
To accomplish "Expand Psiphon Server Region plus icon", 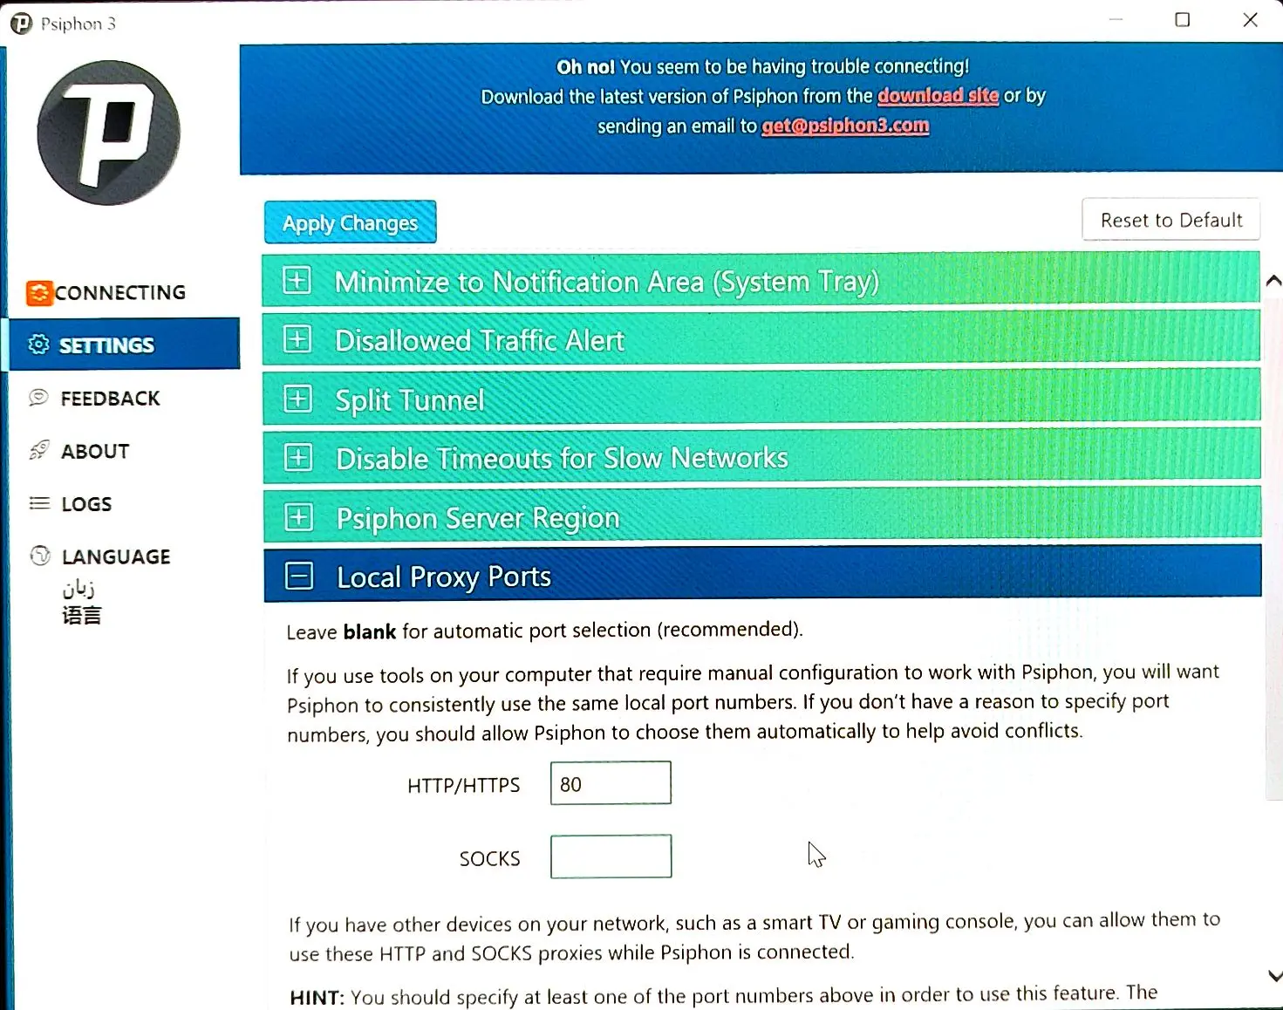I will click(x=298, y=517).
